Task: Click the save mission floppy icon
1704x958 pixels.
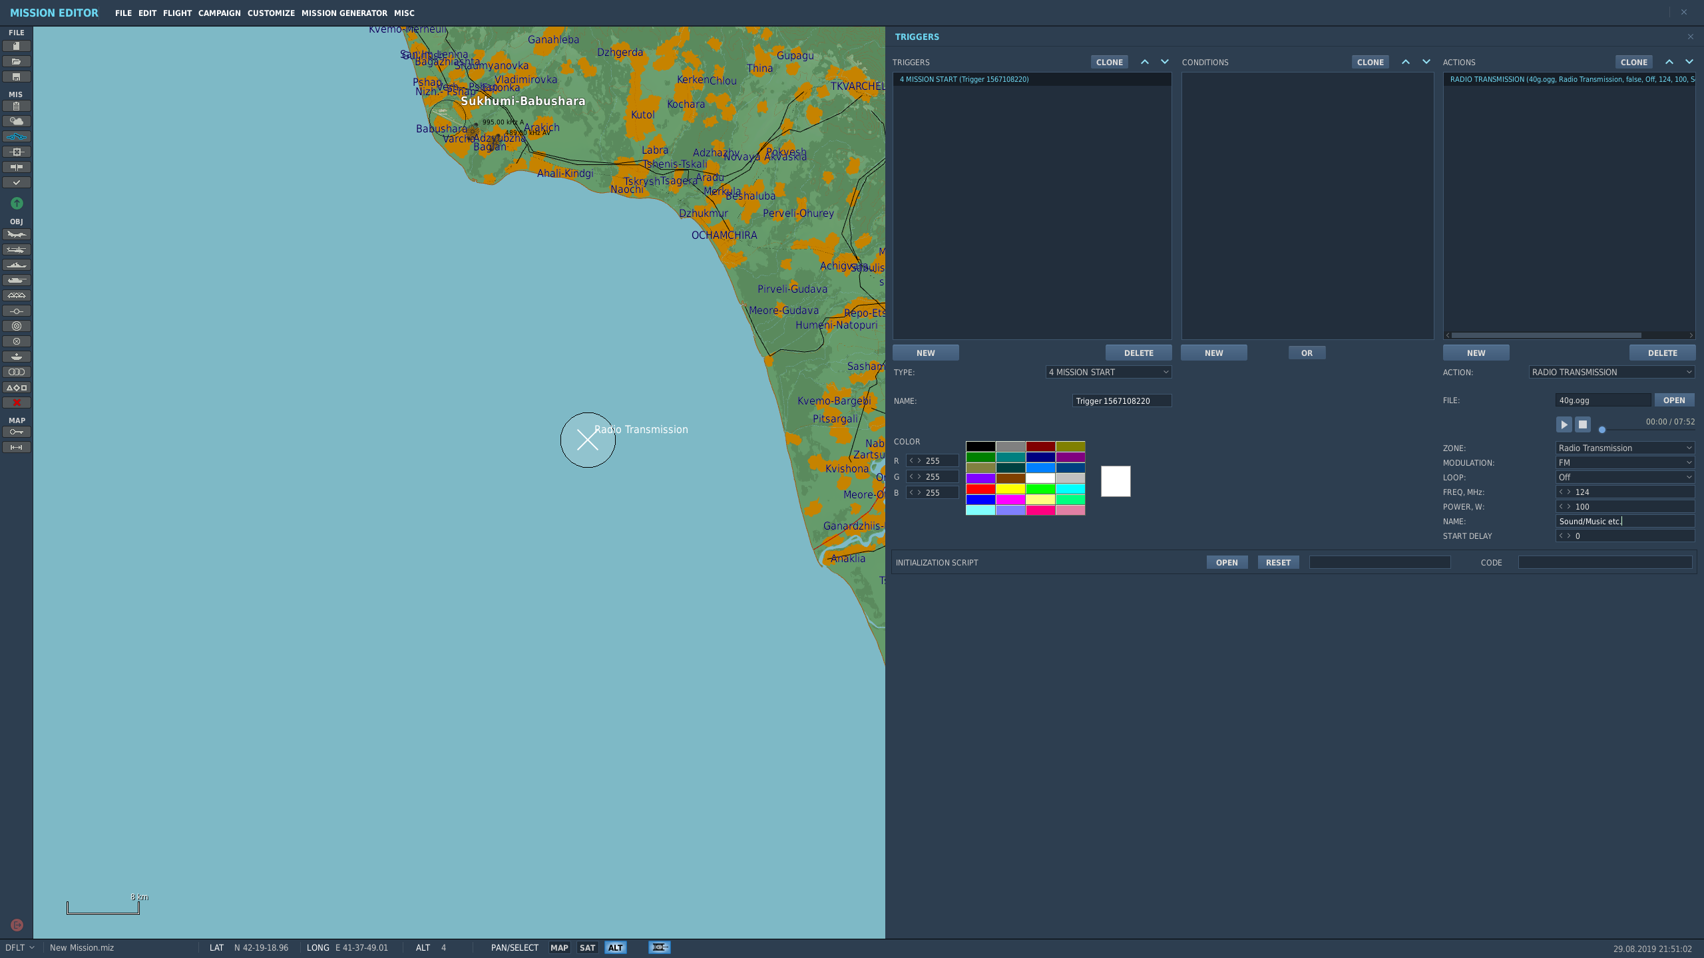Action: 17,77
